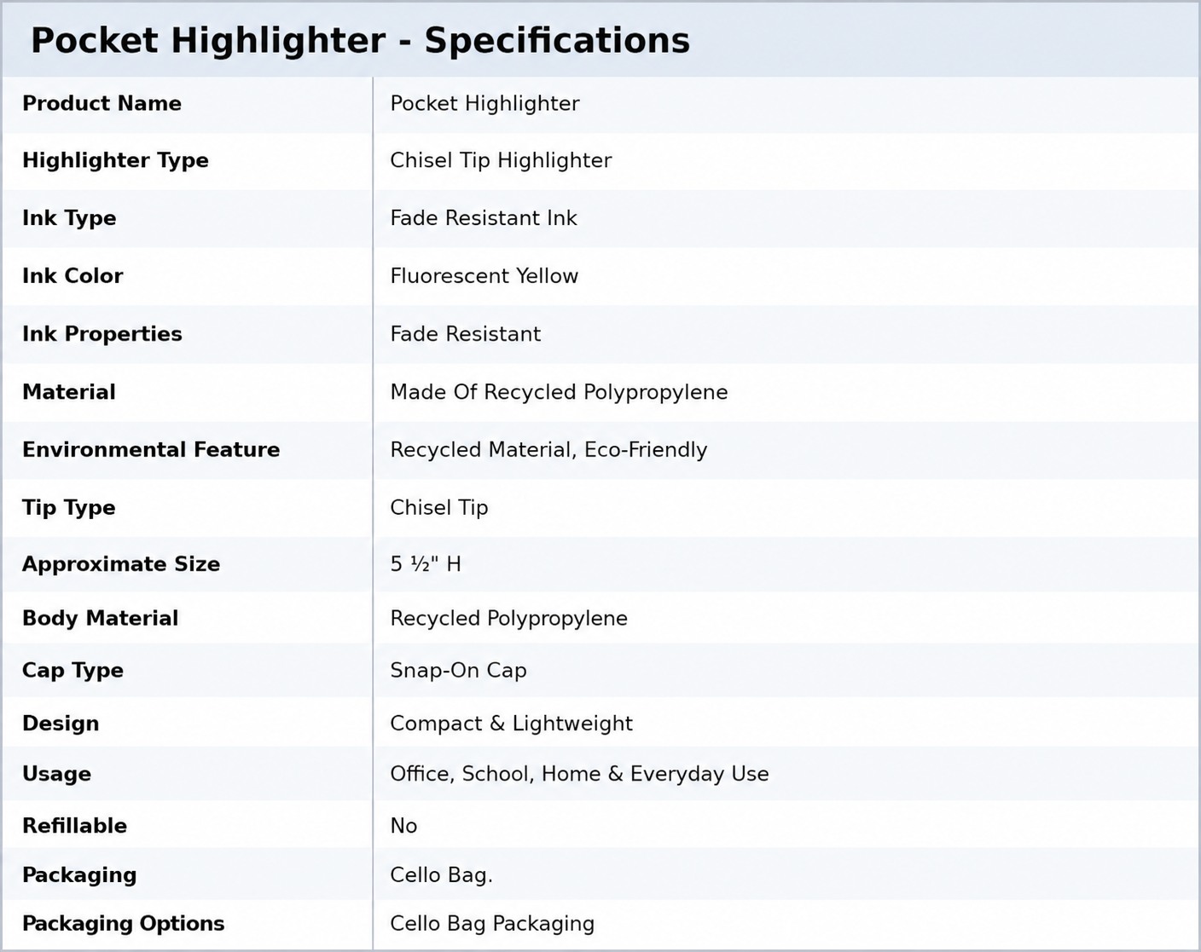Select the 'Chisel Tip Highlighter' value
This screenshot has width=1201, height=952.
tap(501, 161)
